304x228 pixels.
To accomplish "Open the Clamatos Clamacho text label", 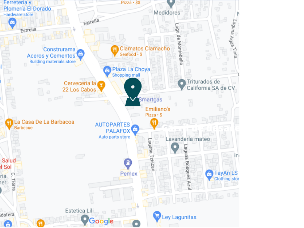I will (x=145, y=48).
